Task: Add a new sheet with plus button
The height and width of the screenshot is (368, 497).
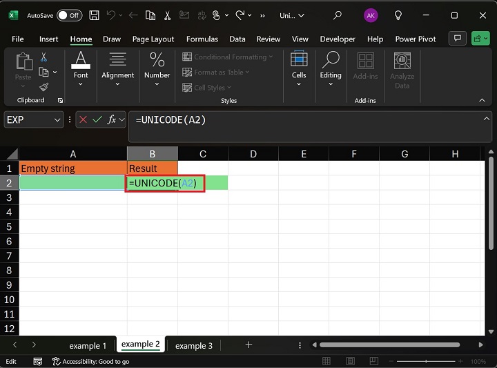Action: coord(248,345)
